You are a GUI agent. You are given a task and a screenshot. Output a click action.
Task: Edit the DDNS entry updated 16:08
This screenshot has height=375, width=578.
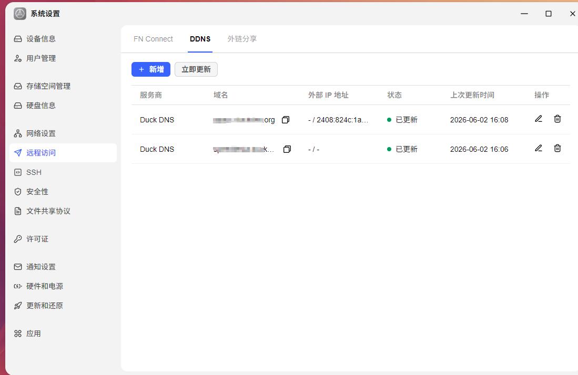click(539, 119)
